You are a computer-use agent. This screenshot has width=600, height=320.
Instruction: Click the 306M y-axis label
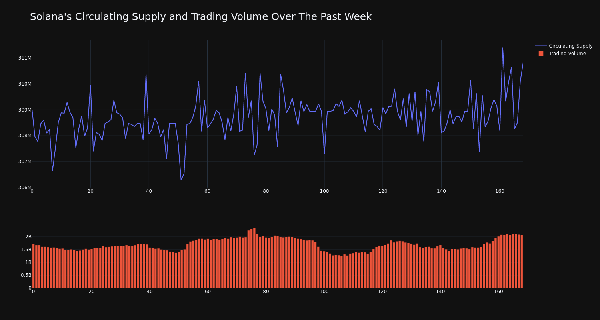pos(25,188)
